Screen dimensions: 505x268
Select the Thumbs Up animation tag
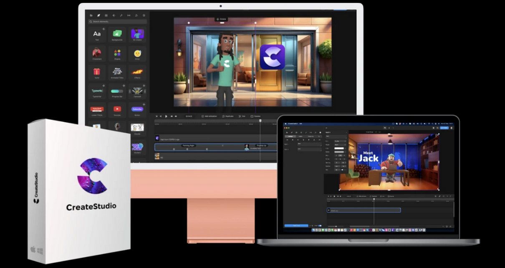click(262, 145)
